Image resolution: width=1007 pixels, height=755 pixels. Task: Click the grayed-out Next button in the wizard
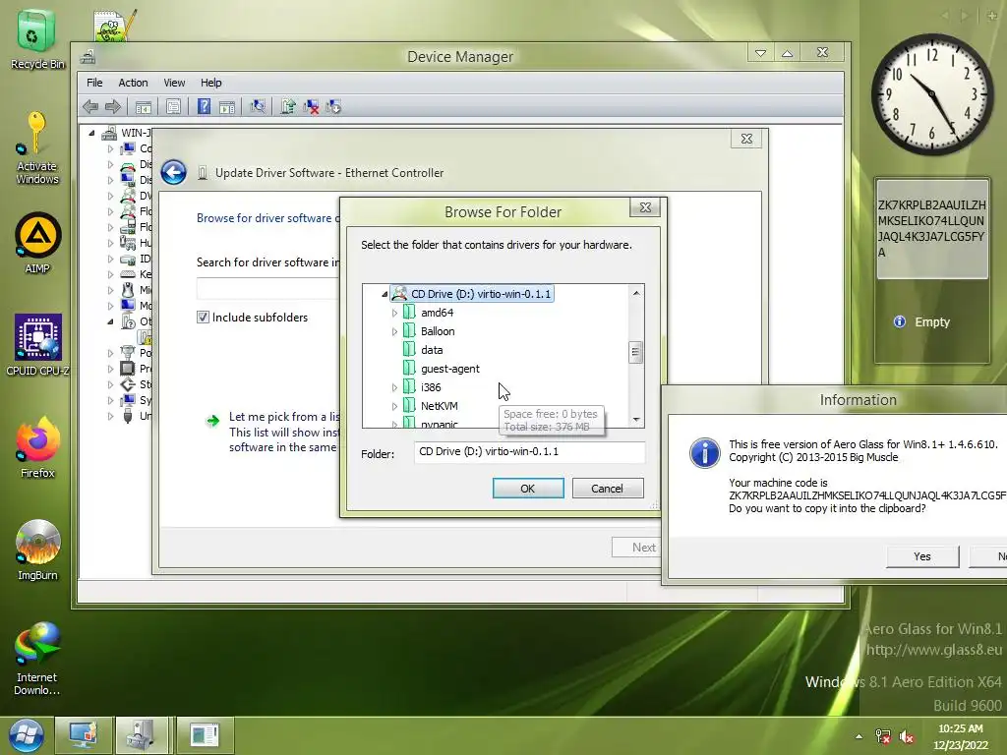[636, 547]
